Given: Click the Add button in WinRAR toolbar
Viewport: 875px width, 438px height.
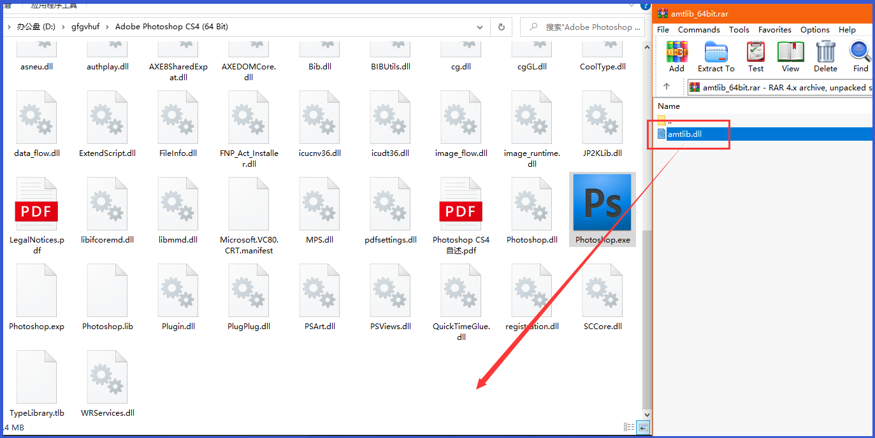Looking at the screenshot, I should (x=676, y=56).
